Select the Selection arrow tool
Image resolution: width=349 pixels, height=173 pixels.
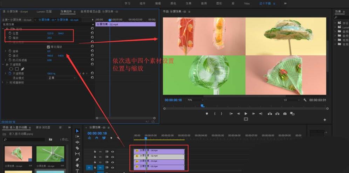pyautogui.click(x=77, y=131)
